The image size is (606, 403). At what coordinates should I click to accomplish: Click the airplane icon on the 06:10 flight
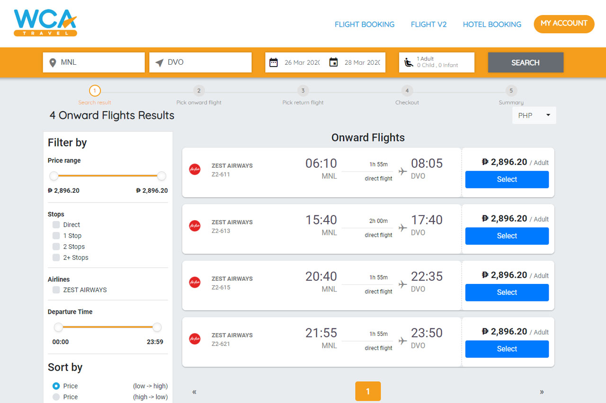[x=403, y=171]
